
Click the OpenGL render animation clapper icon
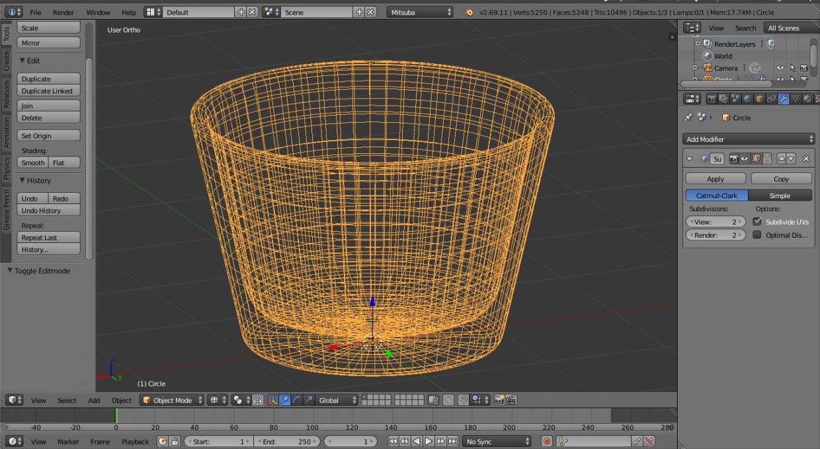[511, 400]
